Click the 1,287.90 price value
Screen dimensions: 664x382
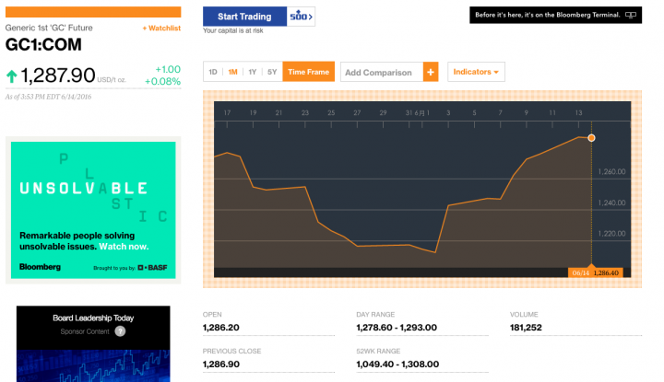[x=58, y=75]
